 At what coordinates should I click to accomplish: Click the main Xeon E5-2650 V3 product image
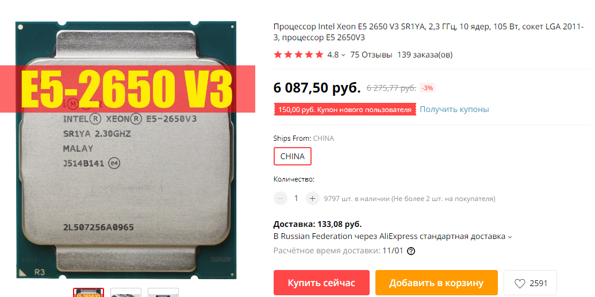(x=126, y=150)
